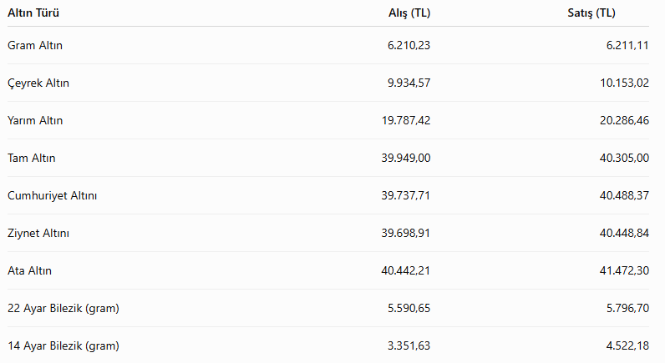665x363 pixels.
Task: Click Cumhuriyet Altını buying price 39.737,71
Action: click(x=405, y=196)
